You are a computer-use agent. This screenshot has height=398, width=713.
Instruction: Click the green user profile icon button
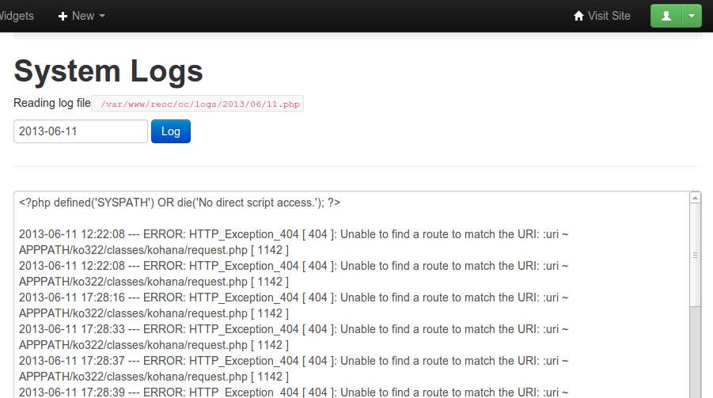(x=666, y=16)
